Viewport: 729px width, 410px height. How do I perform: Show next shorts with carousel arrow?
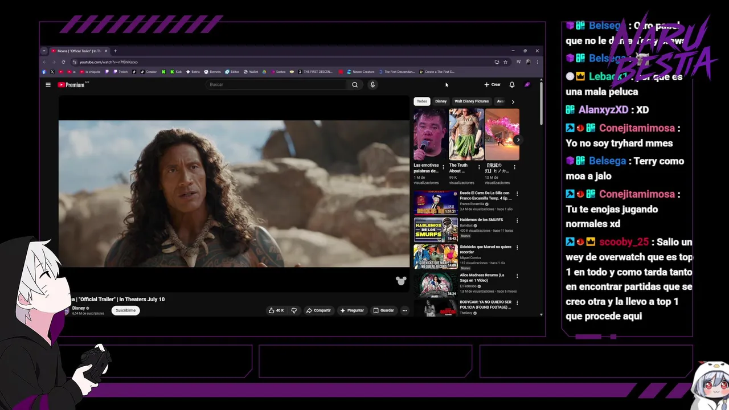tap(517, 140)
